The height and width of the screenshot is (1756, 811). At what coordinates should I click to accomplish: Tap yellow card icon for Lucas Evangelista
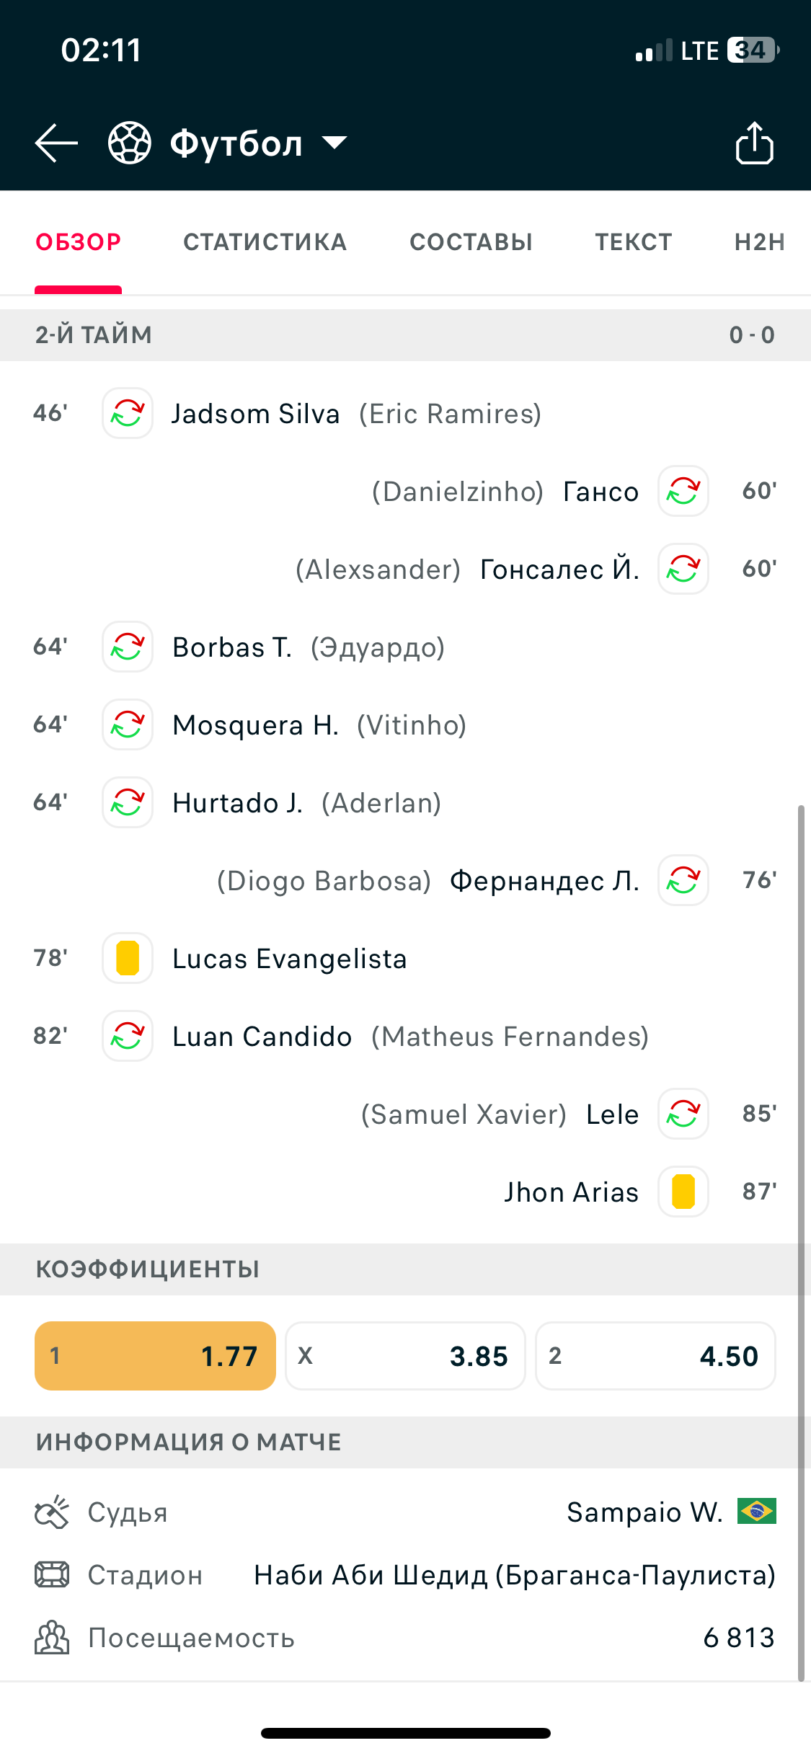pyautogui.click(x=128, y=958)
